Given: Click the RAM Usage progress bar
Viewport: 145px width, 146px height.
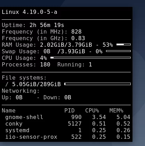Looking at the screenshot, I should 123,45.
